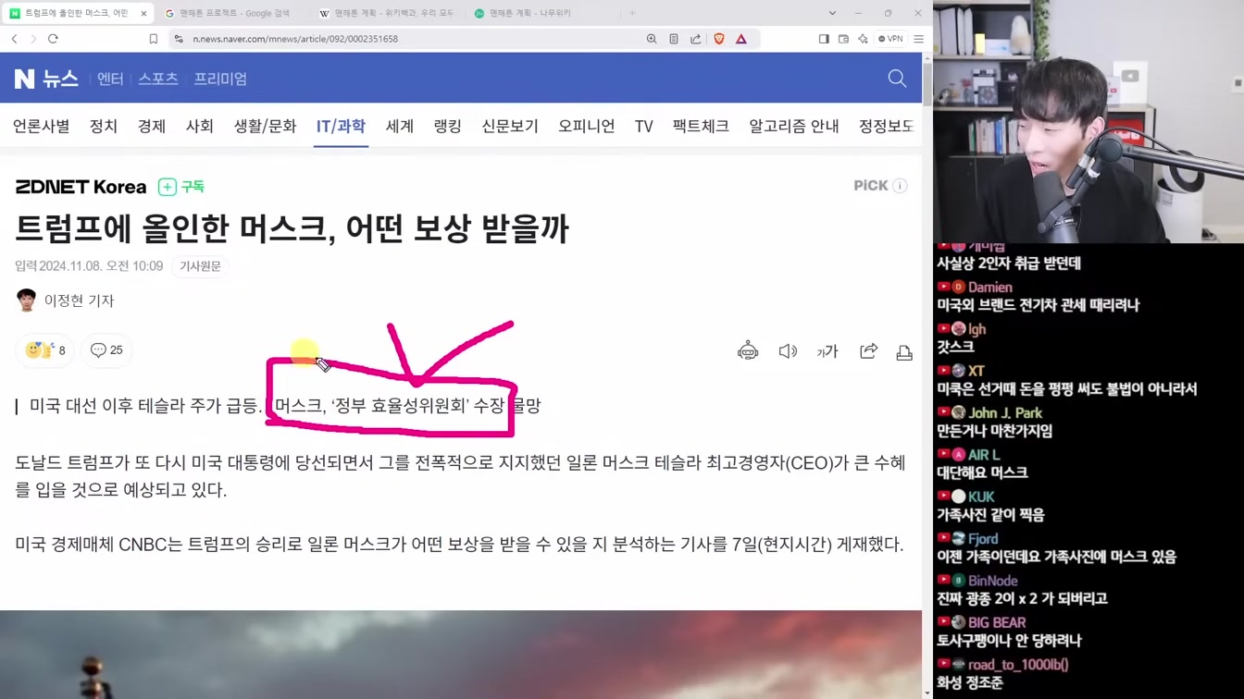Open the news search magnifier
The height and width of the screenshot is (699, 1244).
(897, 79)
